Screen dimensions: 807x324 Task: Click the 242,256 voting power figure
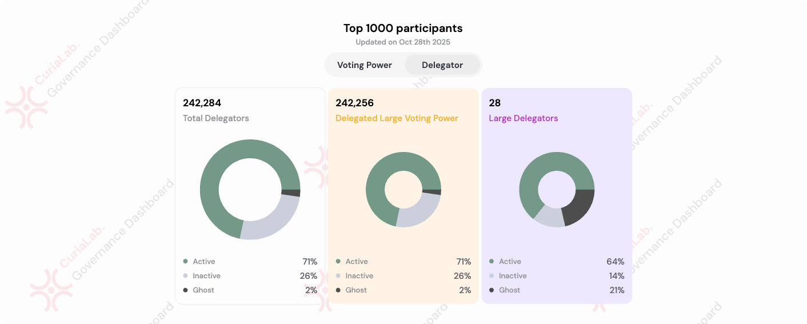click(x=354, y=103)
